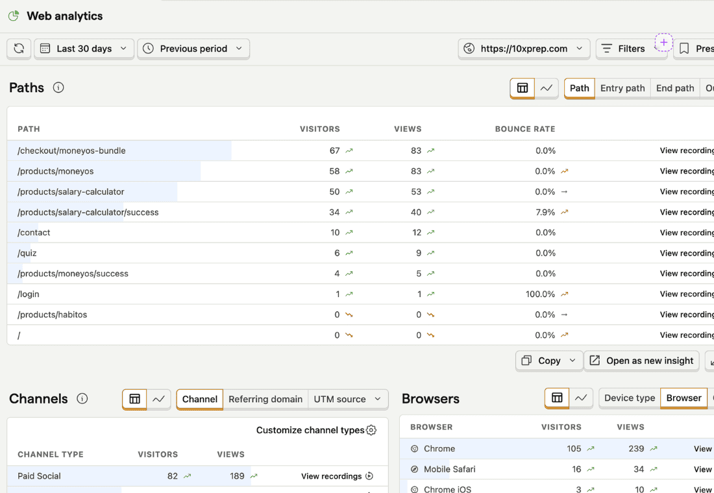
Task: Click the Filters button
Action: 631,49
